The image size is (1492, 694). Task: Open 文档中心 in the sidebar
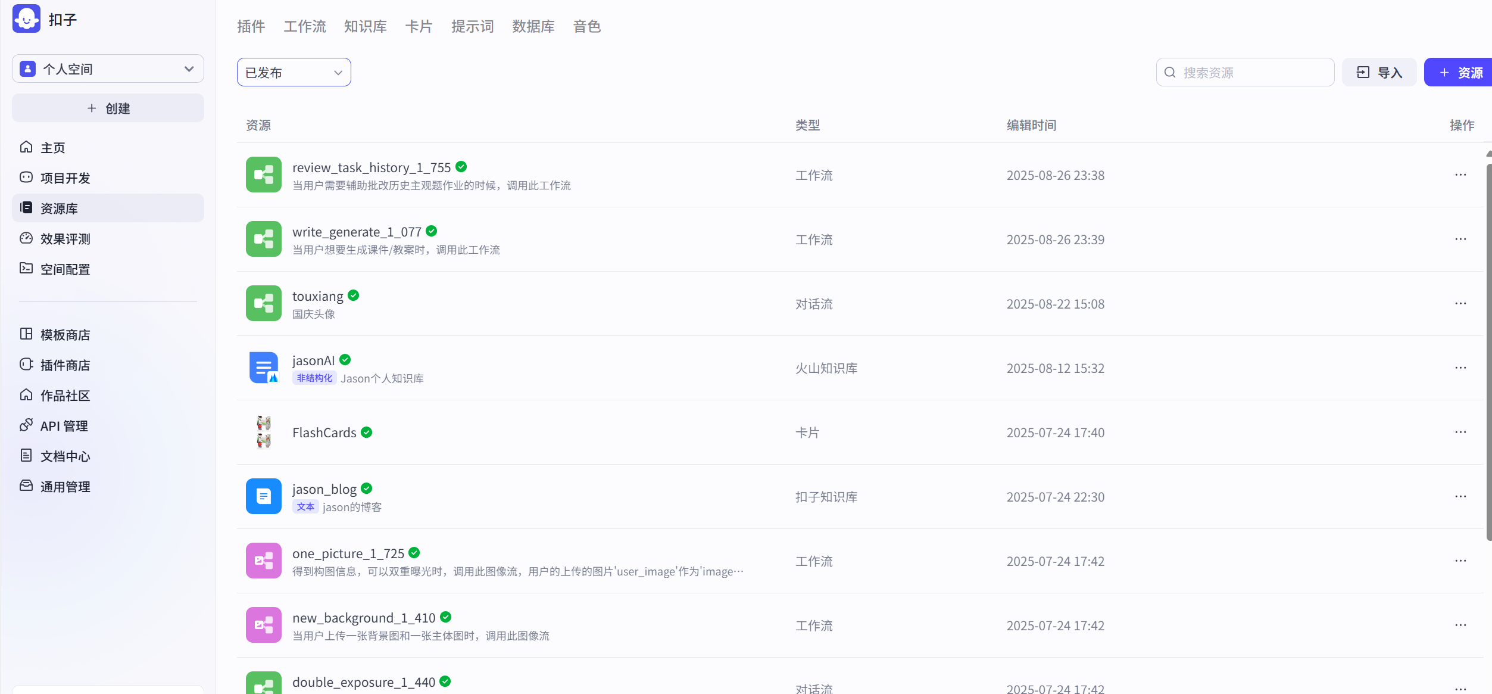coord(64,456)
